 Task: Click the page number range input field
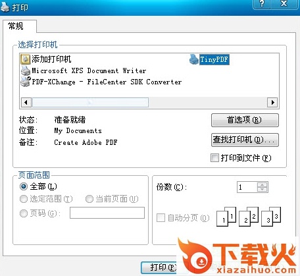click(107, 213)
